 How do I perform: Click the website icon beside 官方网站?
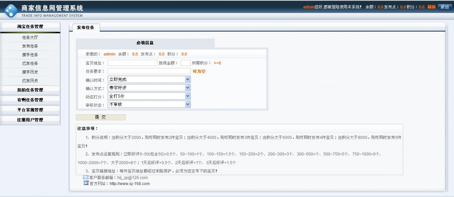tap(86, 183)
